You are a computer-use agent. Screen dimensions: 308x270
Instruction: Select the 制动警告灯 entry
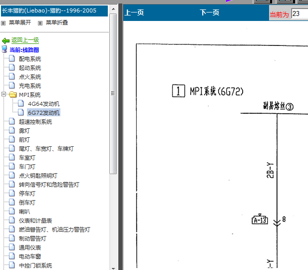pos(32,239)
